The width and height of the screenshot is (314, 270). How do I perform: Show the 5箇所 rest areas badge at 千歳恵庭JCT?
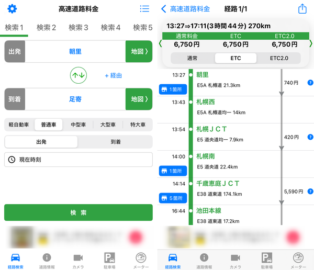tap(173, 198)
